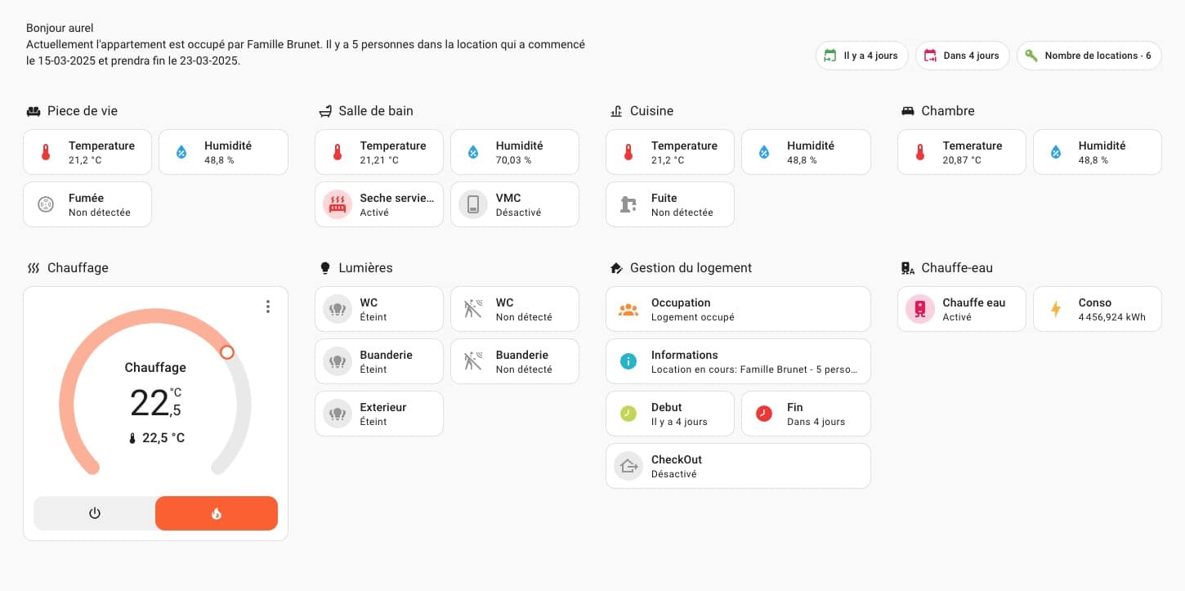The width and height of the screenshot is (1185, 591).
Task: Click the house icon beside Gestion du logement
Action: (616, 268)
